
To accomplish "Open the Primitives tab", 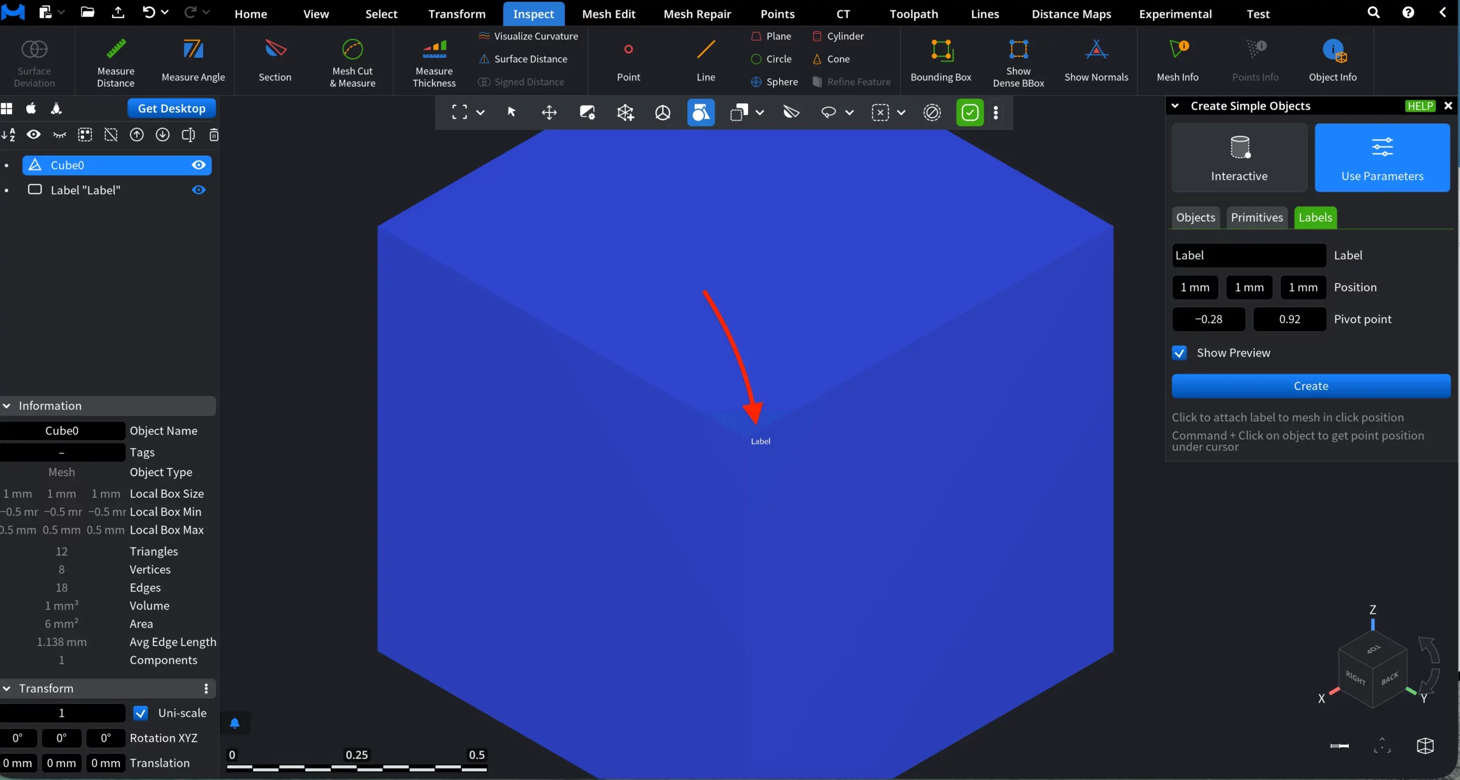I will pos(1256,218).
